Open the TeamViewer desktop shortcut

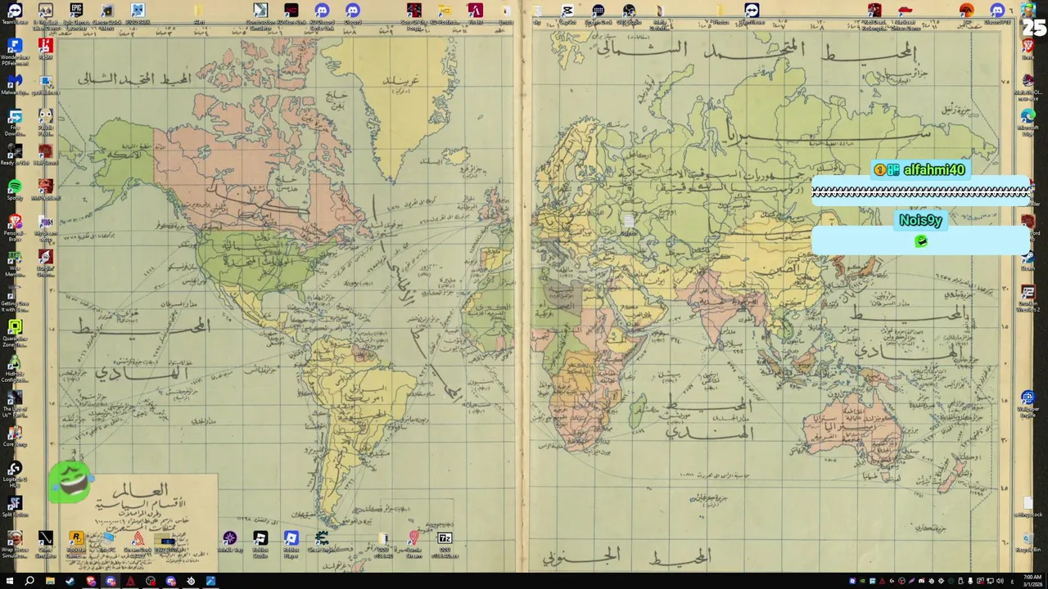15,13
